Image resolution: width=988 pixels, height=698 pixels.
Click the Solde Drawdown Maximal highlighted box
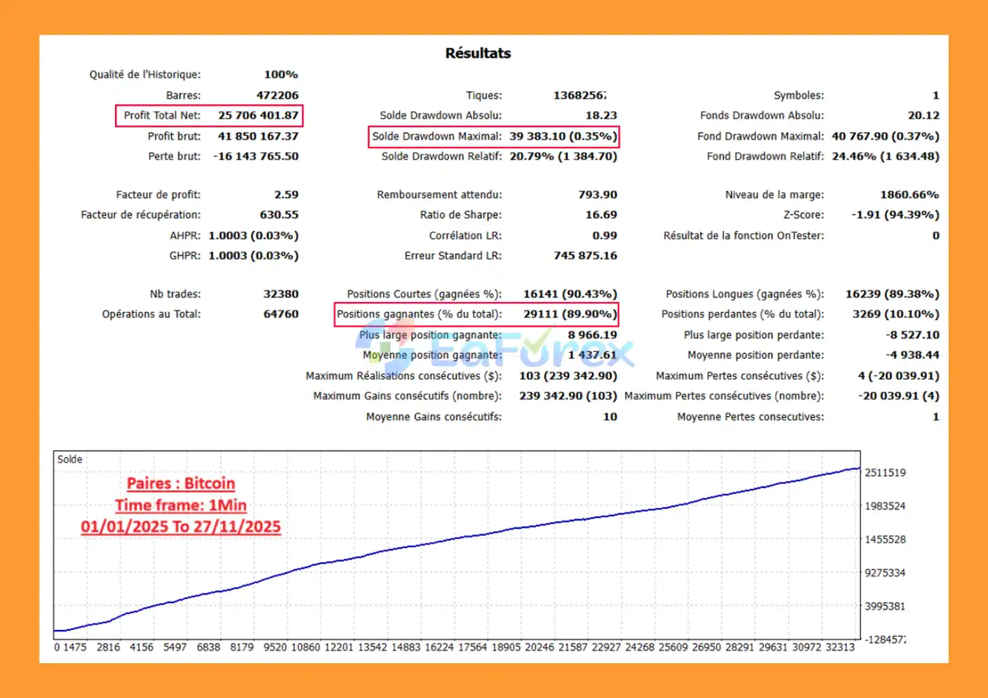click(493, 137)
